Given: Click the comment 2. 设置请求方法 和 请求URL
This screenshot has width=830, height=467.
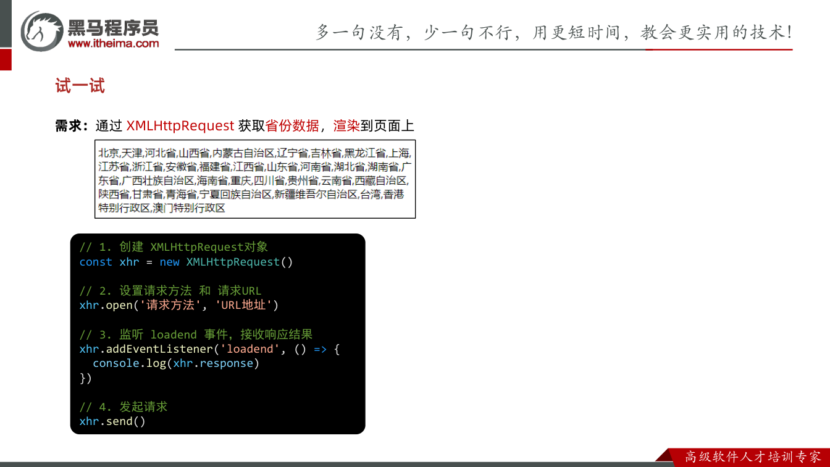Looking at the screenshot, I should pos(170,291).
